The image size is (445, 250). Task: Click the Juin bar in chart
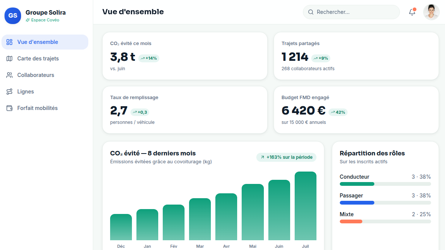coord(279,210)
